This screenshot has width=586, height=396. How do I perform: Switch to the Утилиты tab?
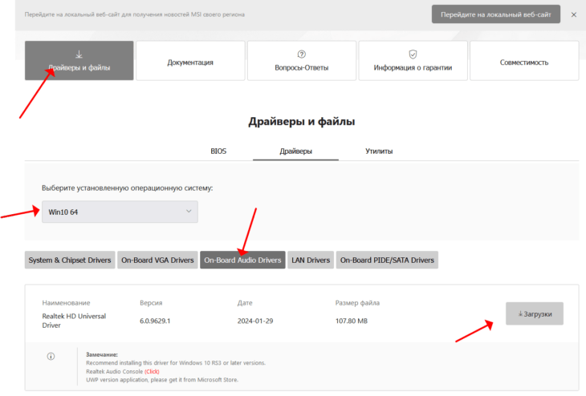(x=379, y=152)
